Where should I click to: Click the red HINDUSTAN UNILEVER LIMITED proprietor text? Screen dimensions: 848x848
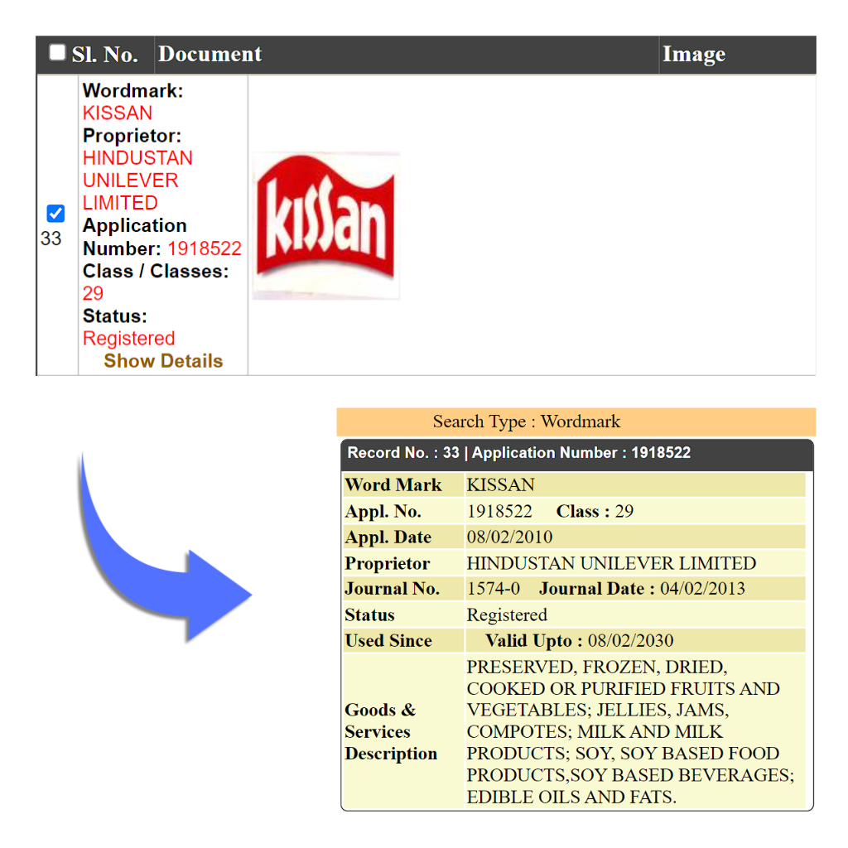pos(137,181)
